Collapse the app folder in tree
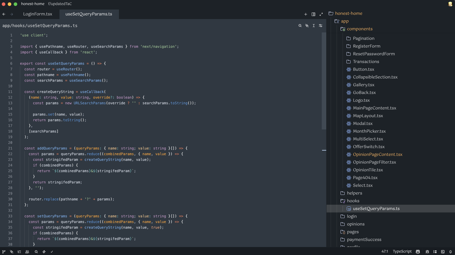This screenshot has width=455, height=255. pos(341,21)
